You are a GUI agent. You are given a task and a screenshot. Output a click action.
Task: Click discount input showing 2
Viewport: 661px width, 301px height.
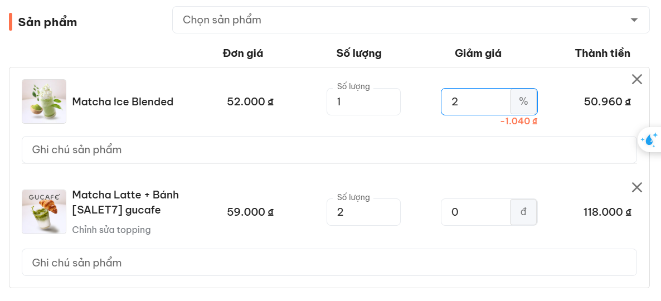[x=475, y=101]
